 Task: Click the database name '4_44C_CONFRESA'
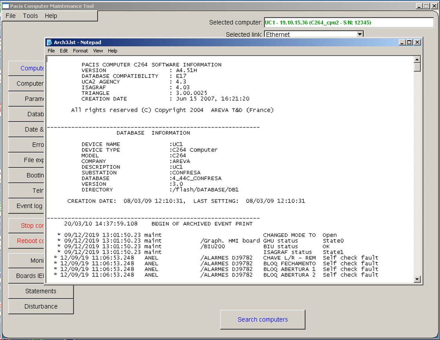click(x=197, y=178)
